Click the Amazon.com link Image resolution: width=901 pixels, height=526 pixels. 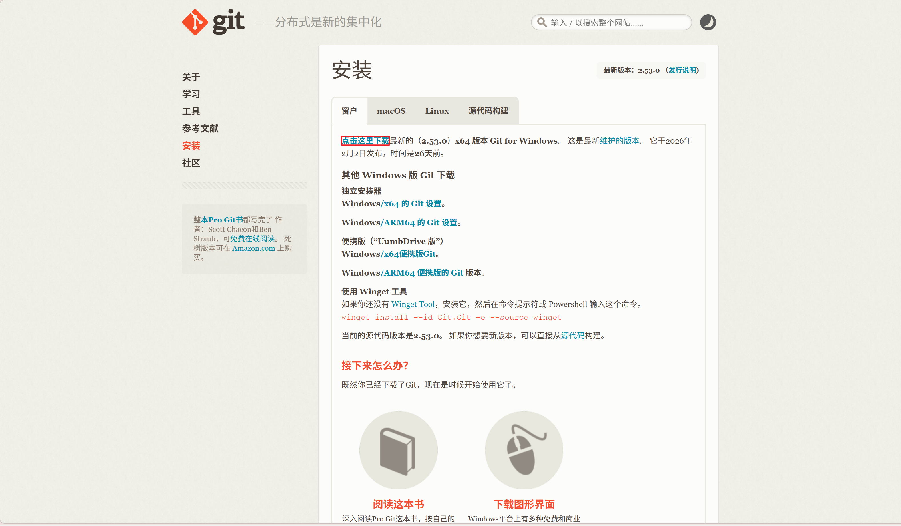coord(253,248)
